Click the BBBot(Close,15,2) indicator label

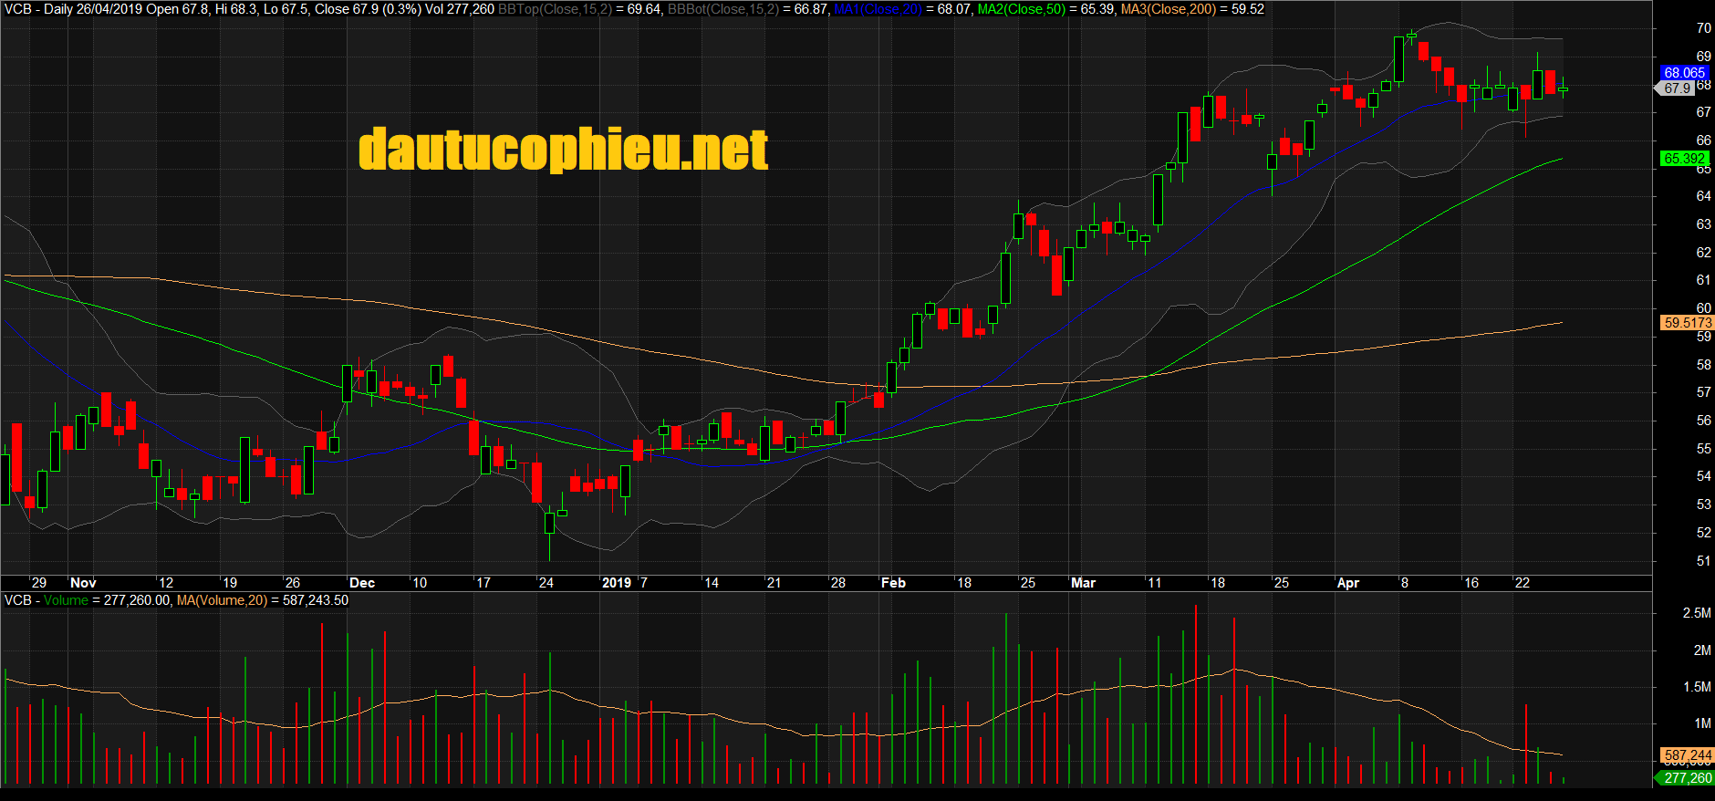[723, 9]
